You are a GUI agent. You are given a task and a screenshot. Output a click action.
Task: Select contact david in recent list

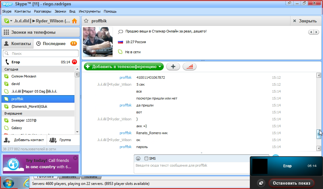(x=38, y=84)
